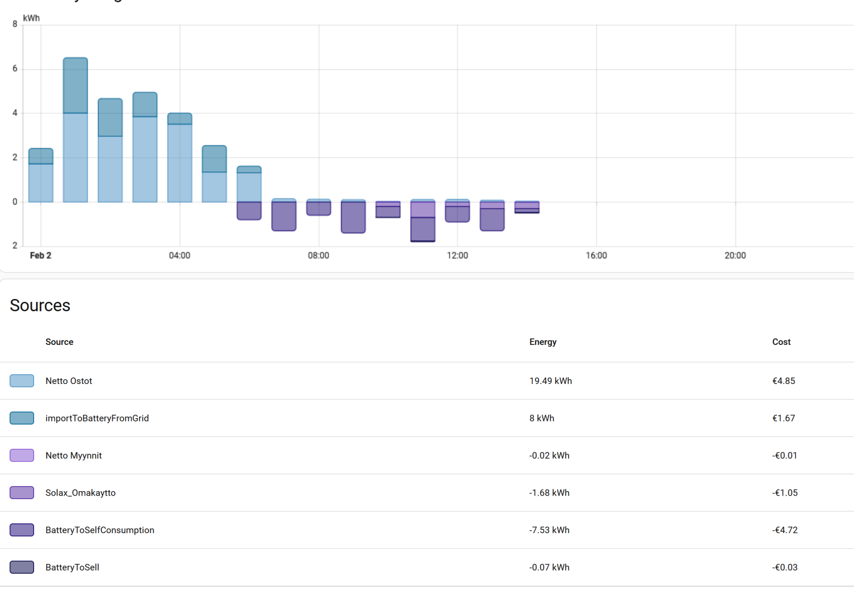Open the Netto Ostot source name
The image size is (854, 593).
(69, 381)
